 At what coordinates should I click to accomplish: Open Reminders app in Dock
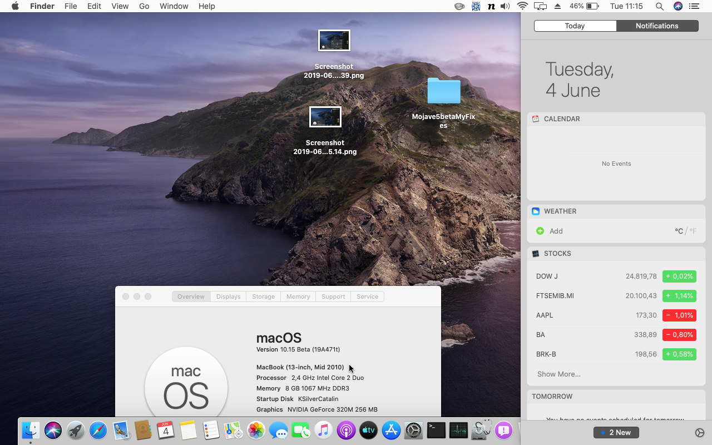click(211, 430)
